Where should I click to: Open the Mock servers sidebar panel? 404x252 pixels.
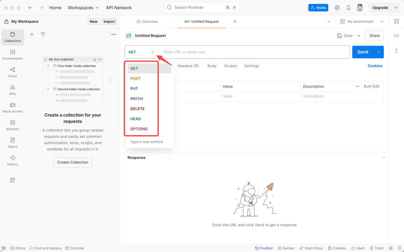tap(12, 107)
